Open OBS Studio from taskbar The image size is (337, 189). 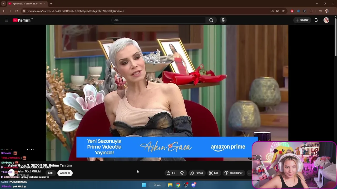click(x=186, y=185)
